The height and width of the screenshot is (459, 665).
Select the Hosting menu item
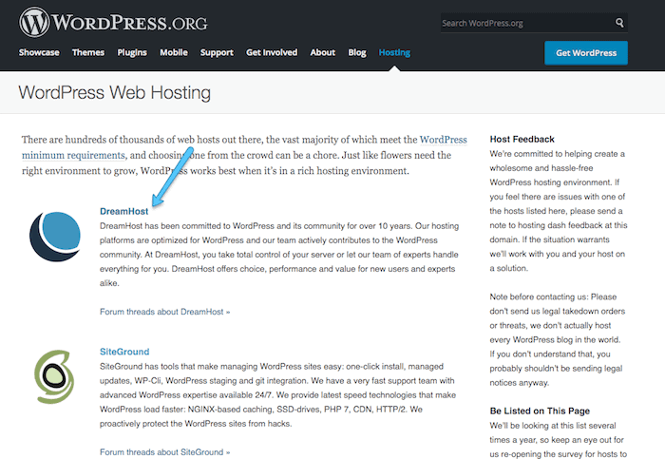tap(394, 52)
